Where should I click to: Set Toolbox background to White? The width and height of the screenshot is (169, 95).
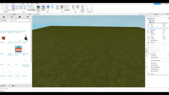coord(9,86)
